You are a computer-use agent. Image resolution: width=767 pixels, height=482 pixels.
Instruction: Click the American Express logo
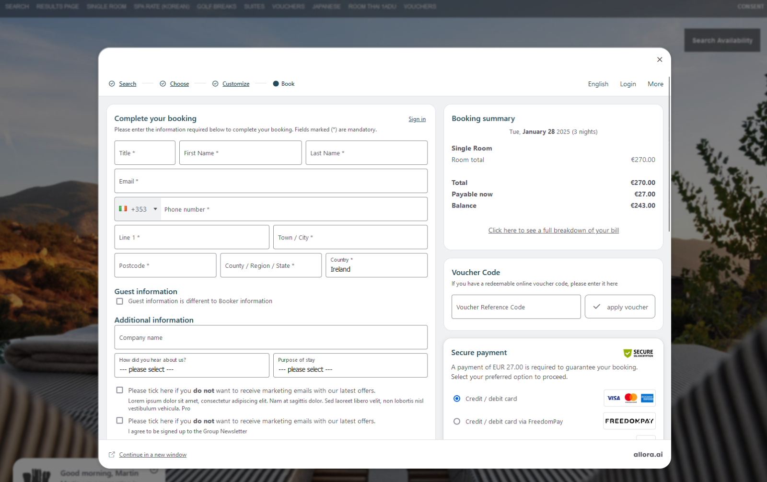(647, 398)
